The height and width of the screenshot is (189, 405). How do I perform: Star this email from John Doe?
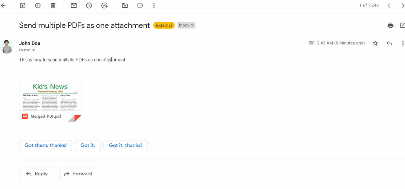(x=375, y=43)
